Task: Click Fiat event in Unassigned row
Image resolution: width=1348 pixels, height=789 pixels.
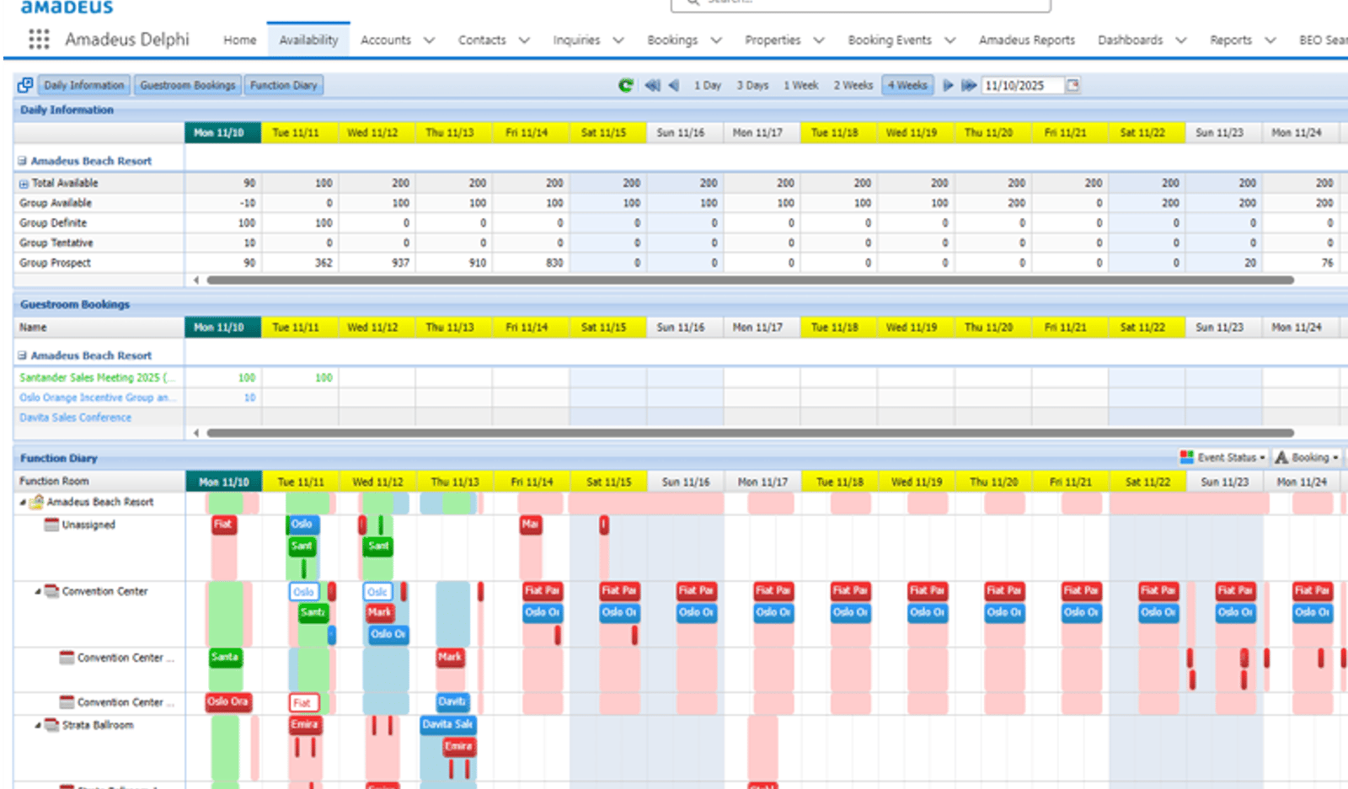Action: pyautogui.click(x=223, y=525)
